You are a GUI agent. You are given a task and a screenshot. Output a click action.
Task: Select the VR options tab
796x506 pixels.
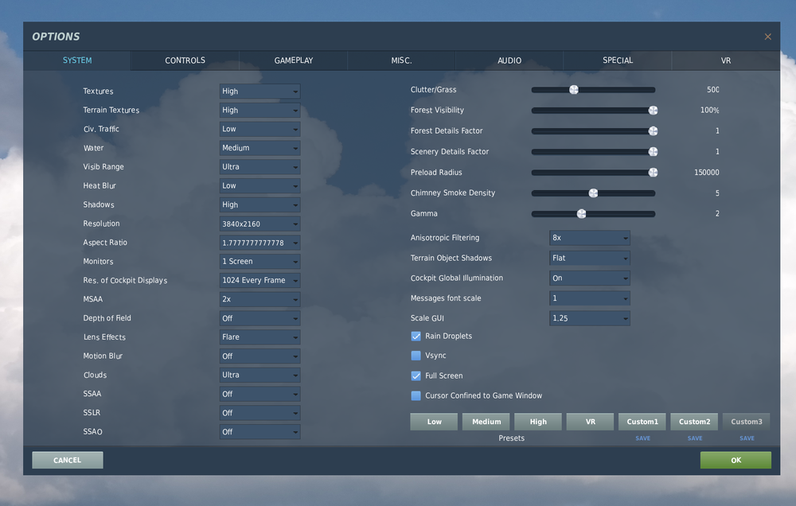726,60
